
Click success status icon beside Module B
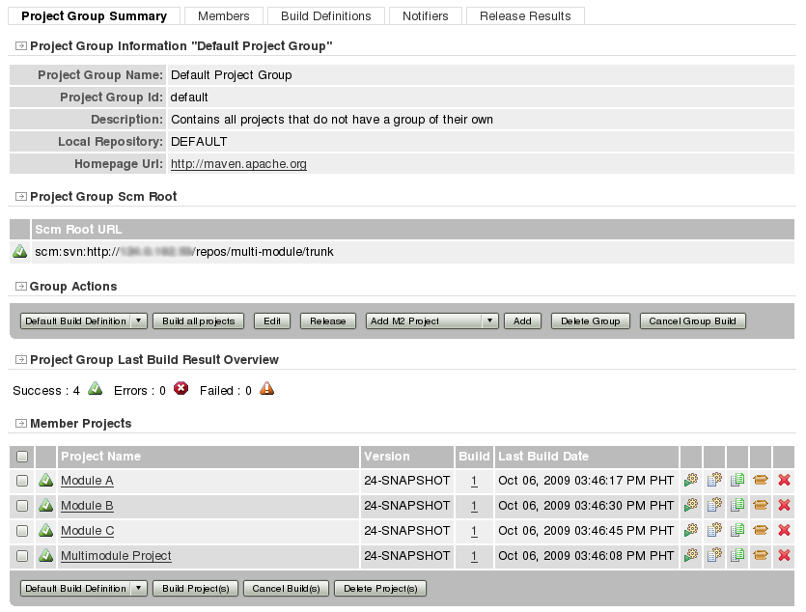point(44,505)
